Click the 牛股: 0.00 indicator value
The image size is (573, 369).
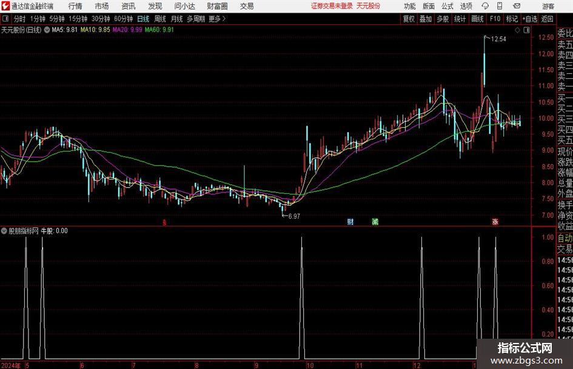(x=54, y=231)
